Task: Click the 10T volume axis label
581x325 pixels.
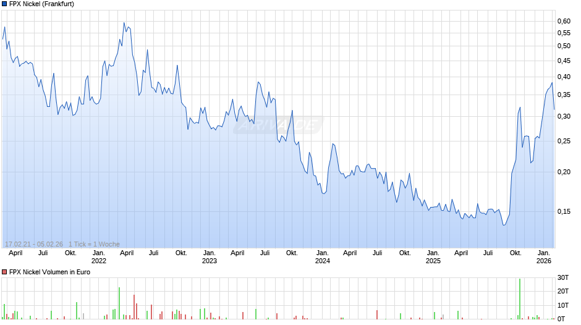Action: click(563, 305)
